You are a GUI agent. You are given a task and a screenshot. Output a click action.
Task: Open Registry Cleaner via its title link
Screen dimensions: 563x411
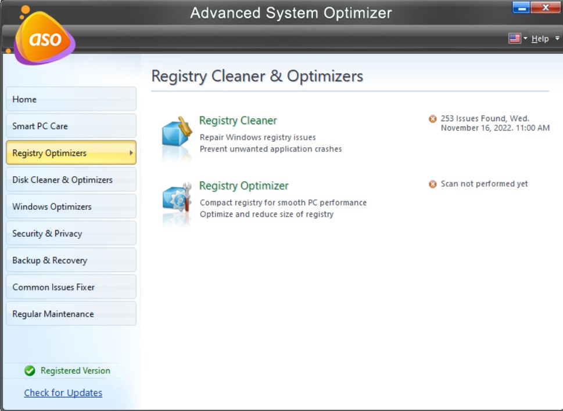(238, 120)
